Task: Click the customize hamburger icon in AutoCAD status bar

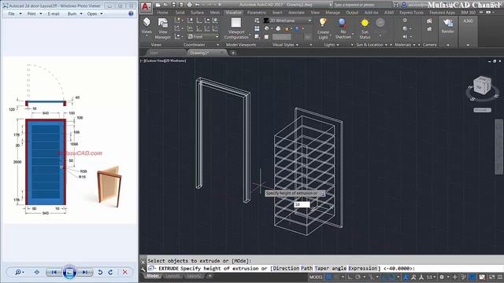Action: pos(500,277)
